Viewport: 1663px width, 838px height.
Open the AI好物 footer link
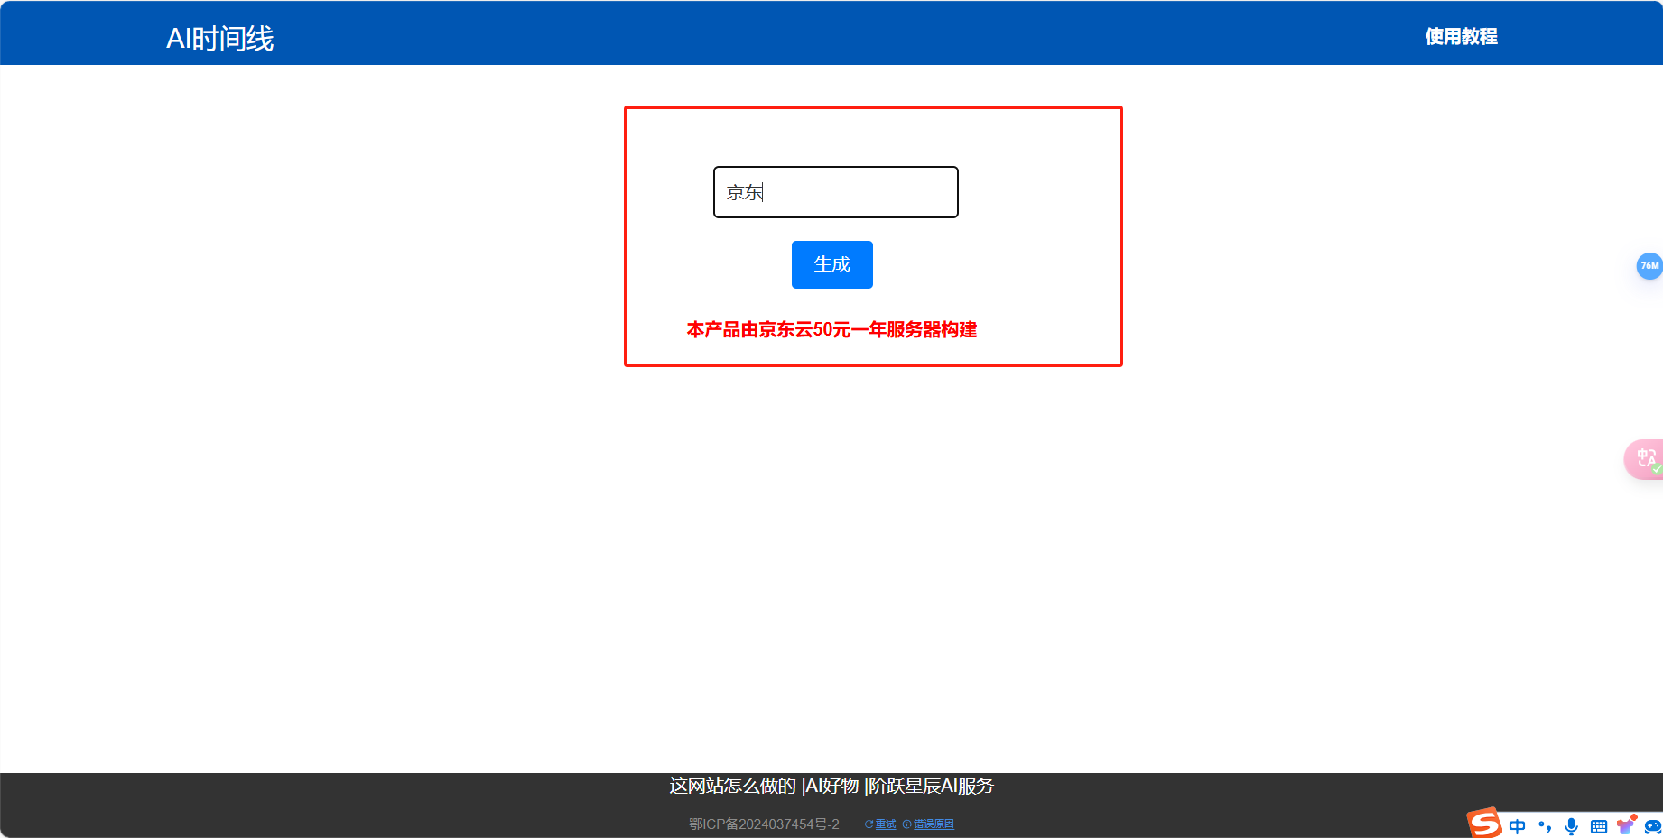click(x=831, y=787)
